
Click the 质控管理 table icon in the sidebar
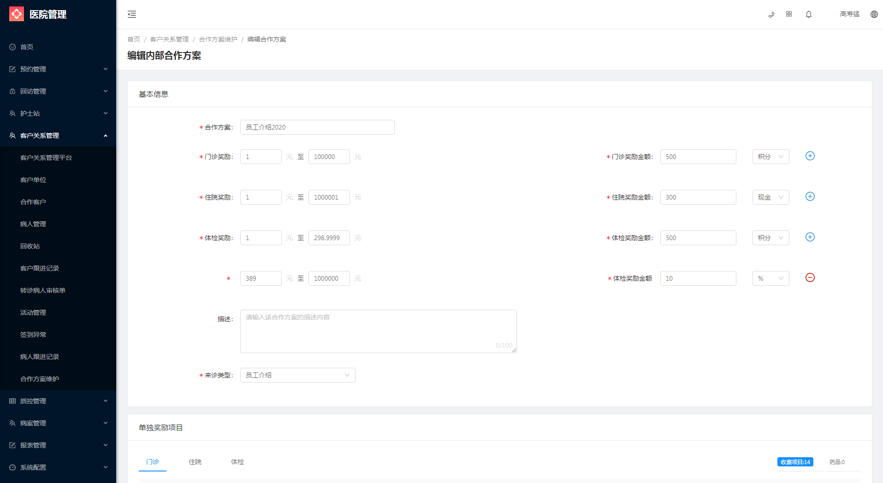12,401
